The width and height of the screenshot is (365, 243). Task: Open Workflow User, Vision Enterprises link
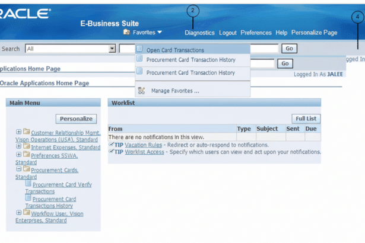(49, 217)
